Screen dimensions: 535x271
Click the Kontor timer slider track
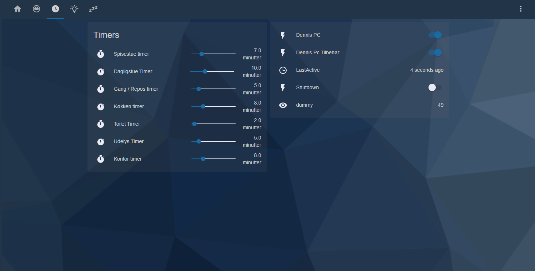213,159
